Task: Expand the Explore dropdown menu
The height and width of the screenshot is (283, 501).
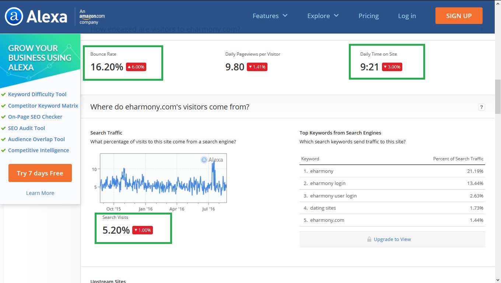Action: tap(323, 16)
